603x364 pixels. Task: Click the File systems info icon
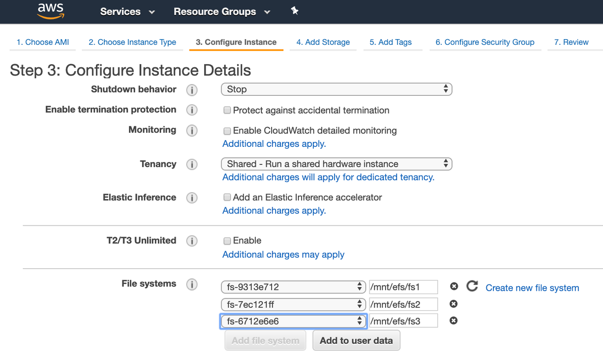(x=192, y=284)
